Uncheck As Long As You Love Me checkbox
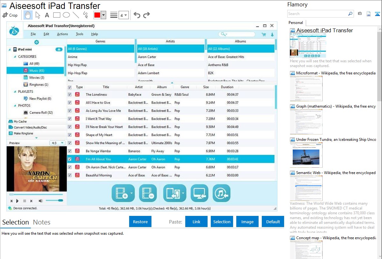The height and width of the screenshot is (259, 382). pos(70,110)
